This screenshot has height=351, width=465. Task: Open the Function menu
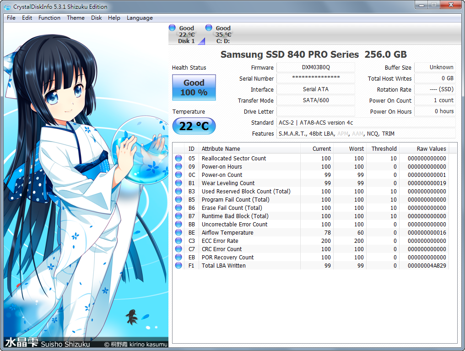point(49,18)
